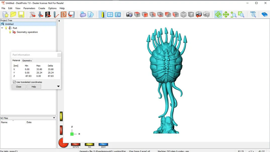
Task: Open the Options menu
Action: coord(52,8)
